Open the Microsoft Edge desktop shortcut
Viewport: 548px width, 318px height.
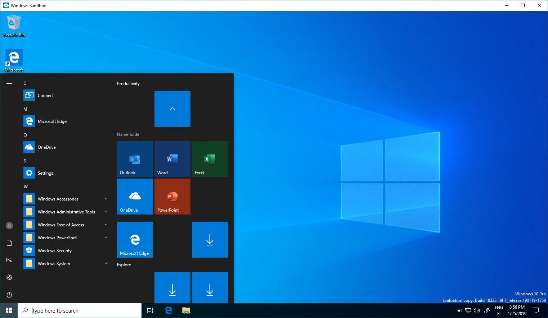coord(14,60)
